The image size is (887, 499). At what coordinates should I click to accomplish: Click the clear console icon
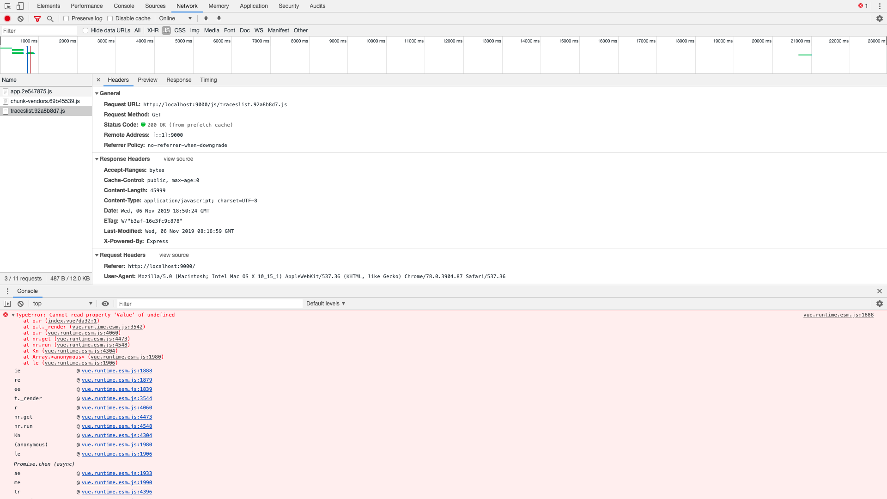20,304
